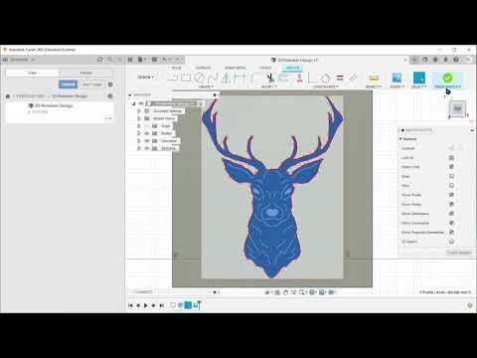Toggle the Show Dimensions checkbox
Viewport: 477px width, 358px height.
[x=451, y=214]
